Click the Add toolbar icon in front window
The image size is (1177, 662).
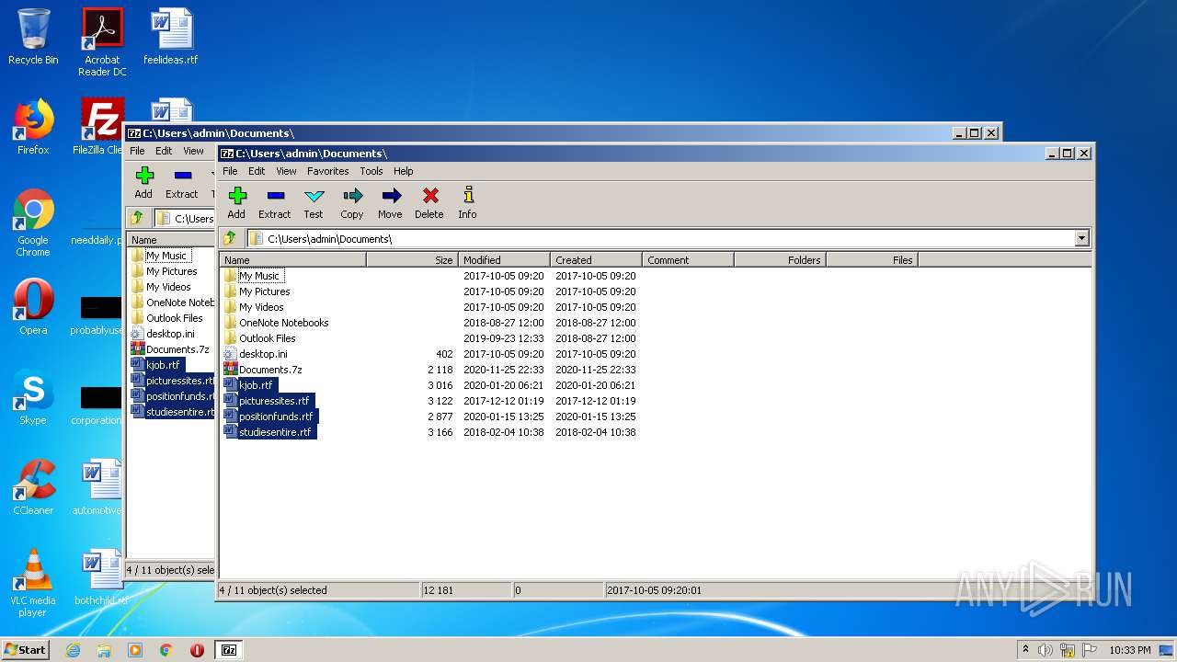(x=236, y=203)
